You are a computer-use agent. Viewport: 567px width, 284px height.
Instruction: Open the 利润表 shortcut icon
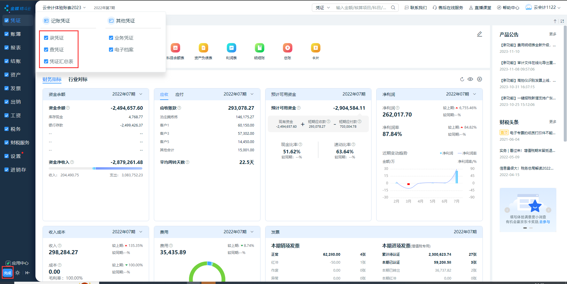click(x=231, y=48)
